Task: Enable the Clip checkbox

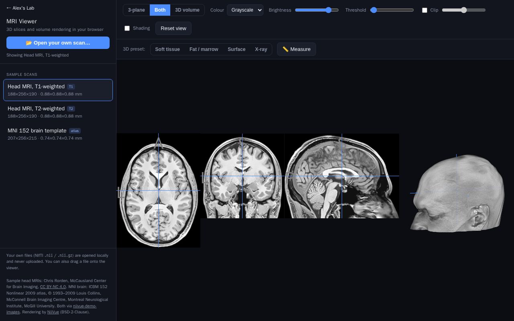Action: point(424,10)
